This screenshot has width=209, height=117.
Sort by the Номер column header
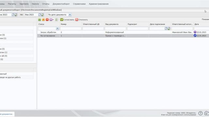71,24
